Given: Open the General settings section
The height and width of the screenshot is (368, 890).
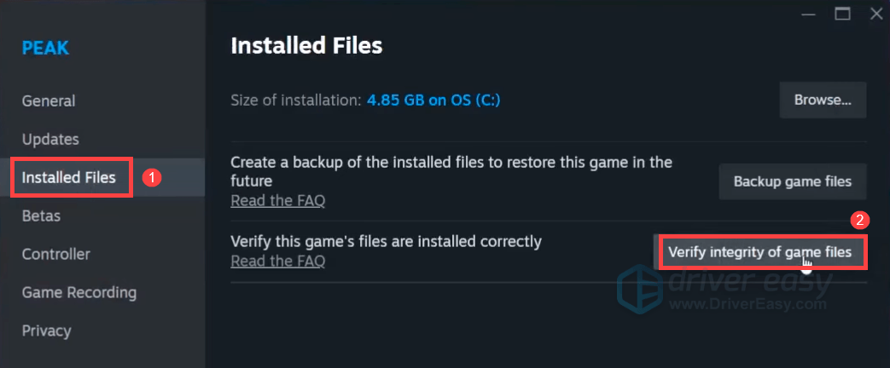Looking at the screenshot, I should 49,101.
